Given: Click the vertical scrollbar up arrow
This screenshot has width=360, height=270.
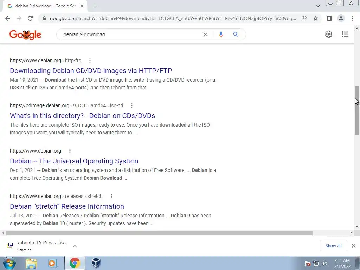Looking at the screenshot, I should point(357,28).
